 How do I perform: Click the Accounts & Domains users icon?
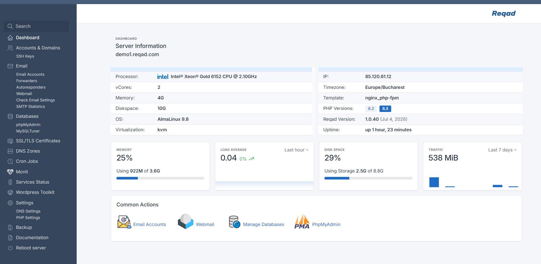[10, 48]
